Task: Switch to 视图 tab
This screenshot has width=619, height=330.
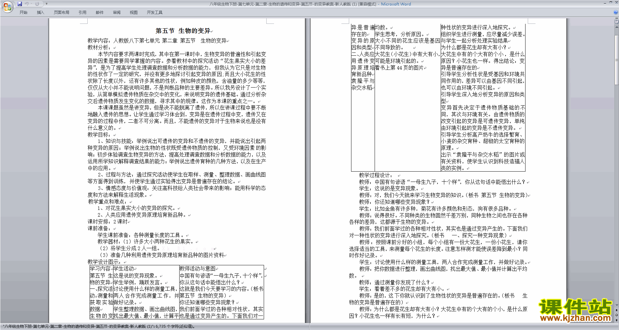Action: click(134, 13)
